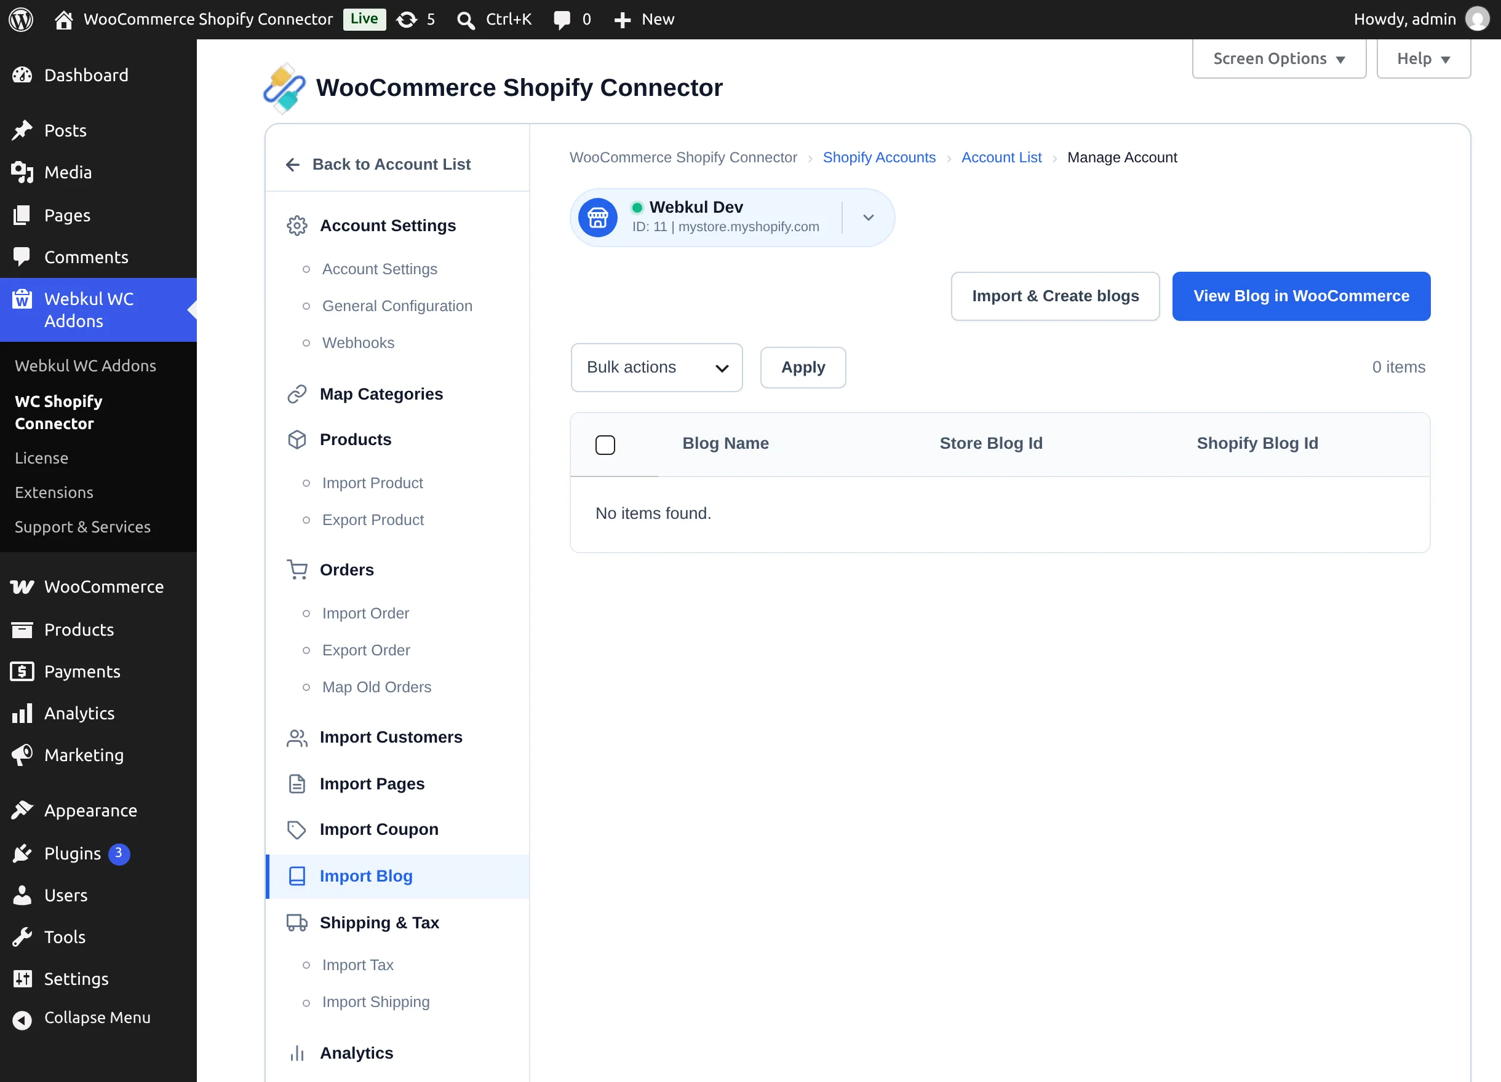1501x1082 pixels.
Task: Click the store icon in Webkul Dev account badge
Action: point(597,218)
